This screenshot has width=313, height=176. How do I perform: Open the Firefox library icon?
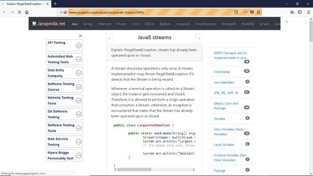[292, 12]
